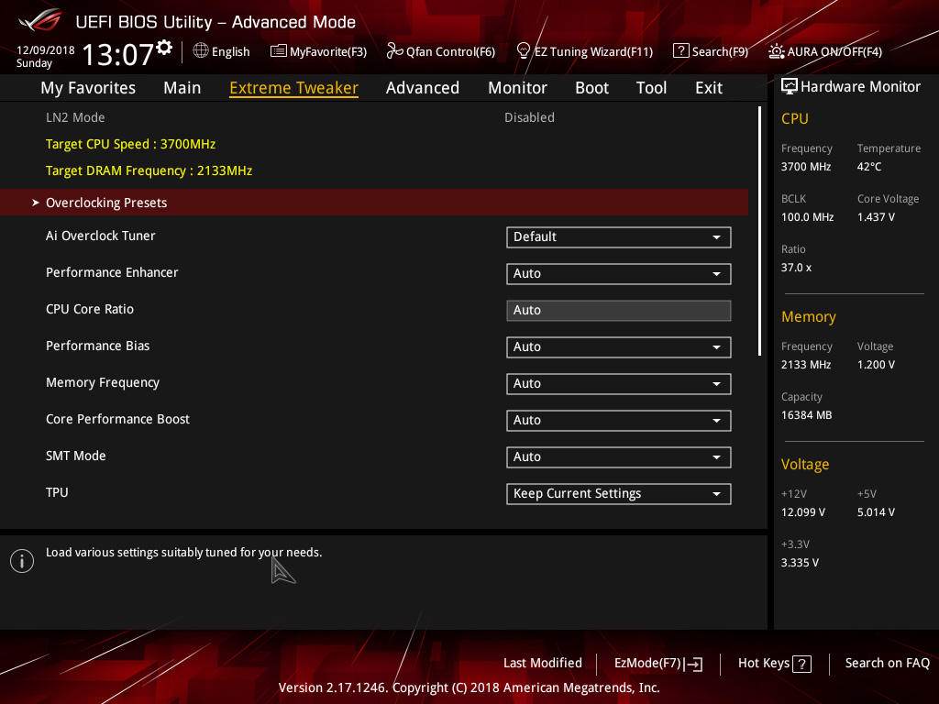The image size is (939, 704).
Task: Click the Hot Keys question mark icon
Action: pyautogui.click(x=801, y=664)
